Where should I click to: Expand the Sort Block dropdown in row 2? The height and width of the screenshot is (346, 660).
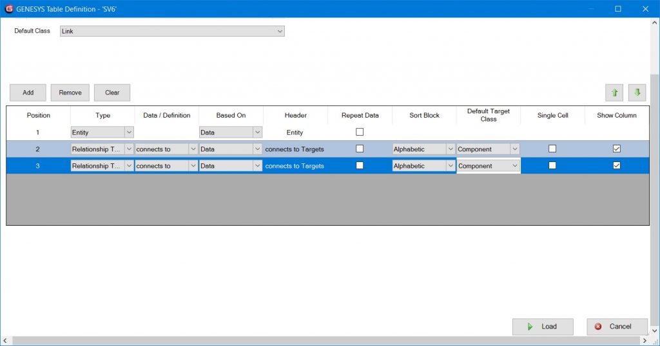click(451, 149)
